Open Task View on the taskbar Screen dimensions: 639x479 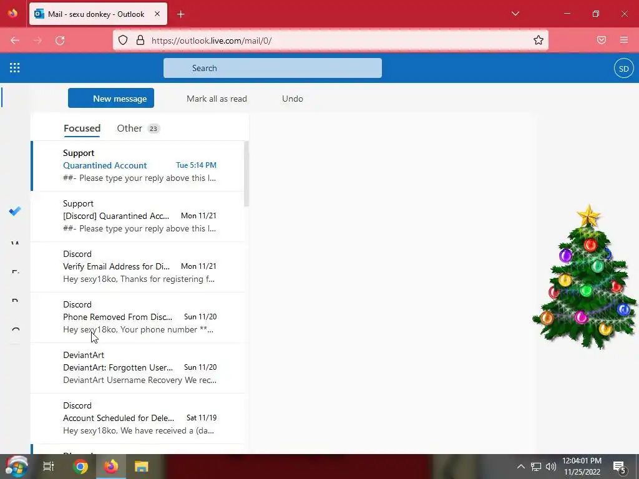(49, 467)
